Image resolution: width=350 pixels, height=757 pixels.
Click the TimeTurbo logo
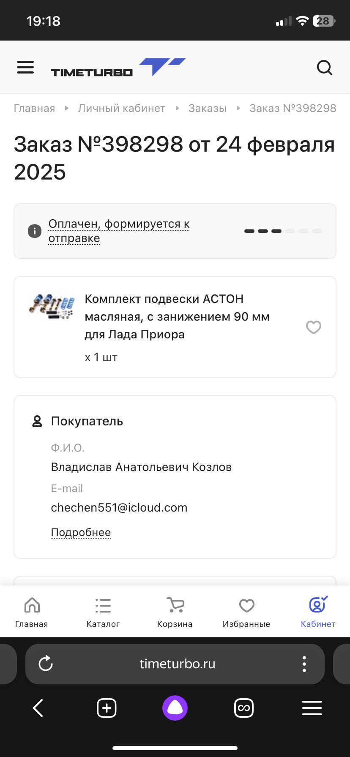point(118,68)
